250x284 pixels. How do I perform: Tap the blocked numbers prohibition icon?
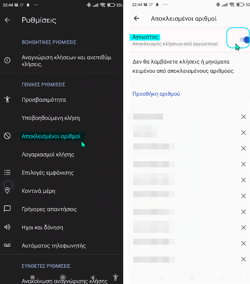7,136
